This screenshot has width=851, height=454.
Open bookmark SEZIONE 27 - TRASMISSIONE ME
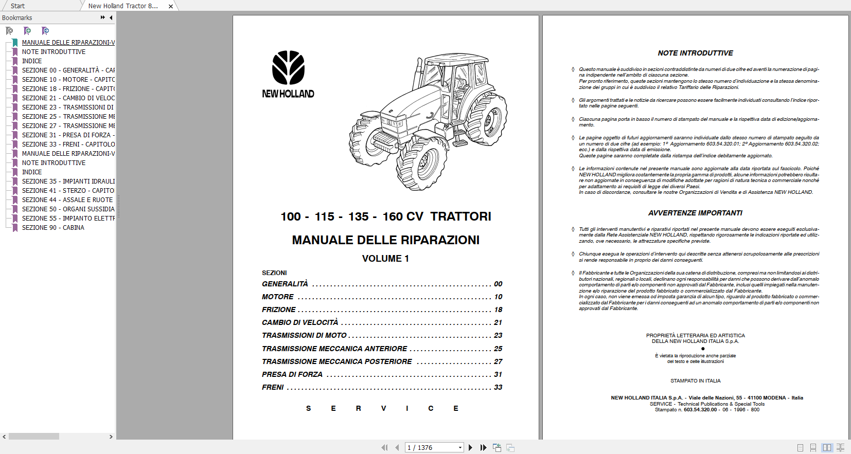68,126
